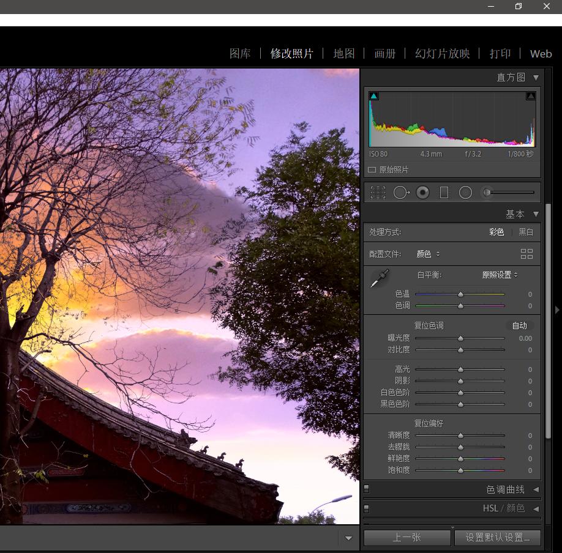Select the Red Eye Correction tool
Viewport: 562px width, 553px height.
coord(422,192)
